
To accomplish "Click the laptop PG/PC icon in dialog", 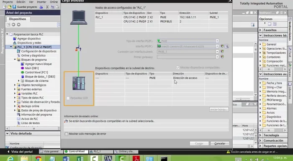I will coord(79,18).
